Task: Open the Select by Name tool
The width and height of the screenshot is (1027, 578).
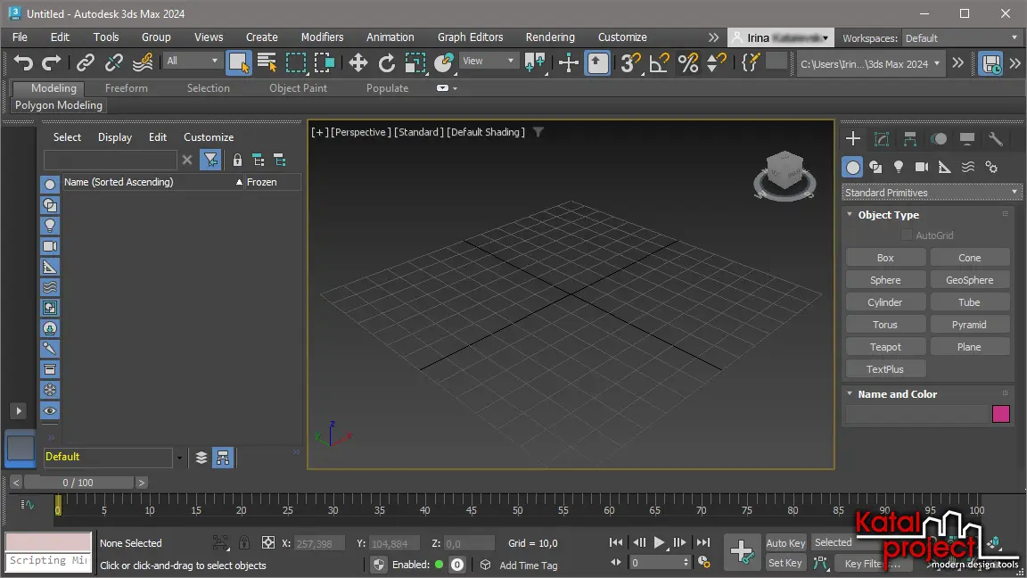Action: point(267,63)
